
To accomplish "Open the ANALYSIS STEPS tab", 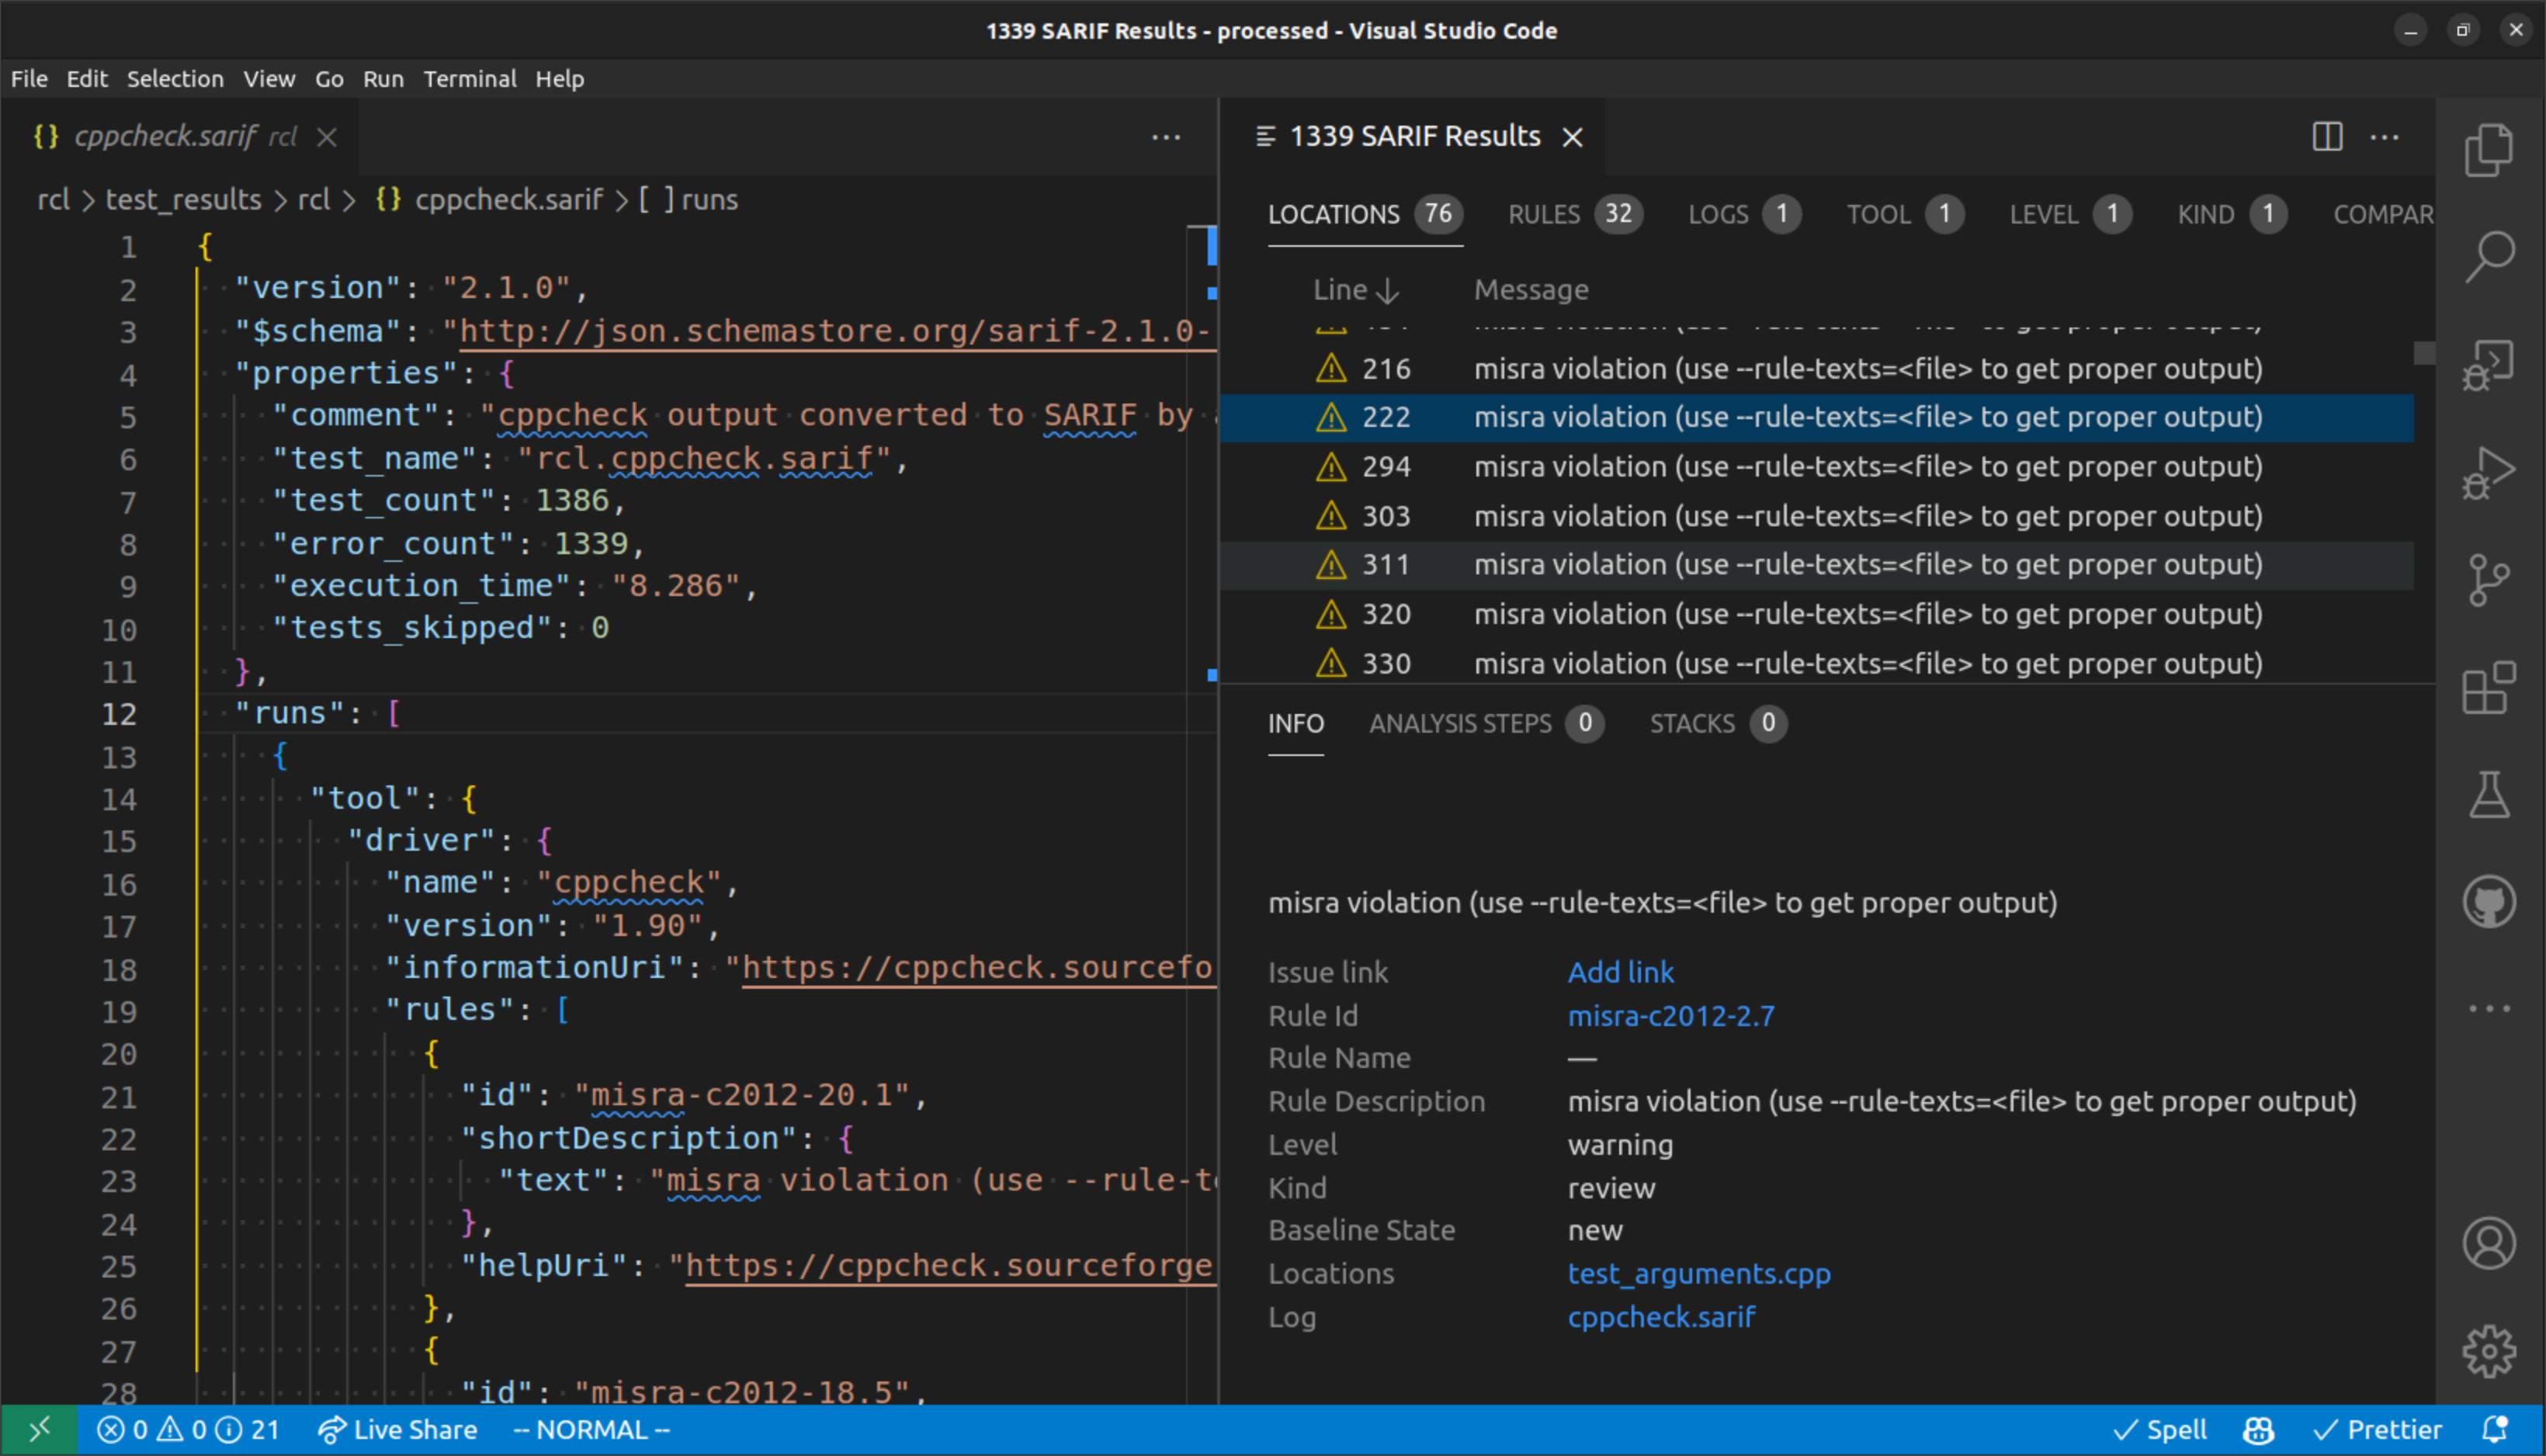I will coord(1486,723).
